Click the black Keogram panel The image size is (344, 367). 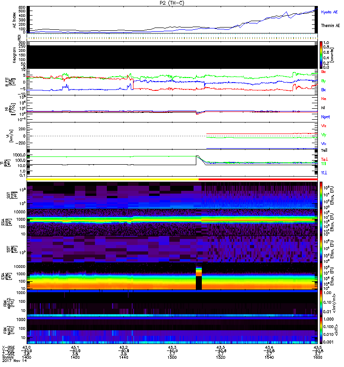coord(172,57)
